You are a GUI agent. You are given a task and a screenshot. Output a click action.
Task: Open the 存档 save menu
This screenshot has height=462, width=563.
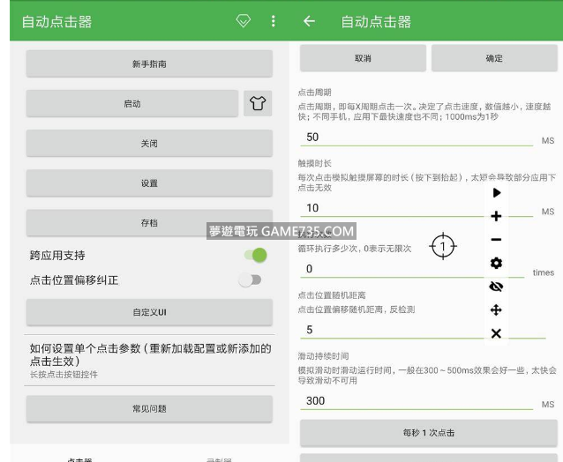point(149,223)
